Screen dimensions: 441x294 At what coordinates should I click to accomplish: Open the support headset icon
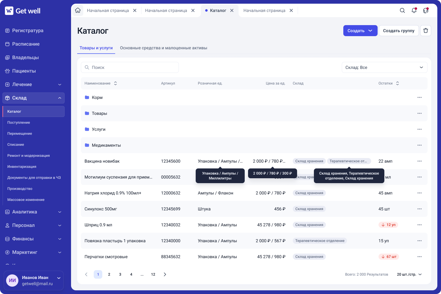click(426, 10)
